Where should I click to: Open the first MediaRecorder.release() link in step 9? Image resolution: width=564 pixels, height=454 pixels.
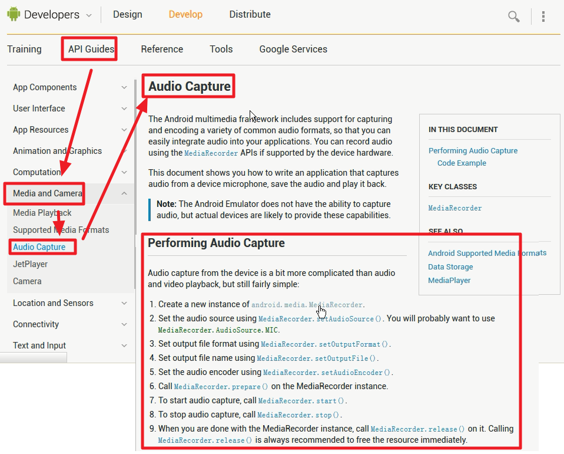(417, 429)
